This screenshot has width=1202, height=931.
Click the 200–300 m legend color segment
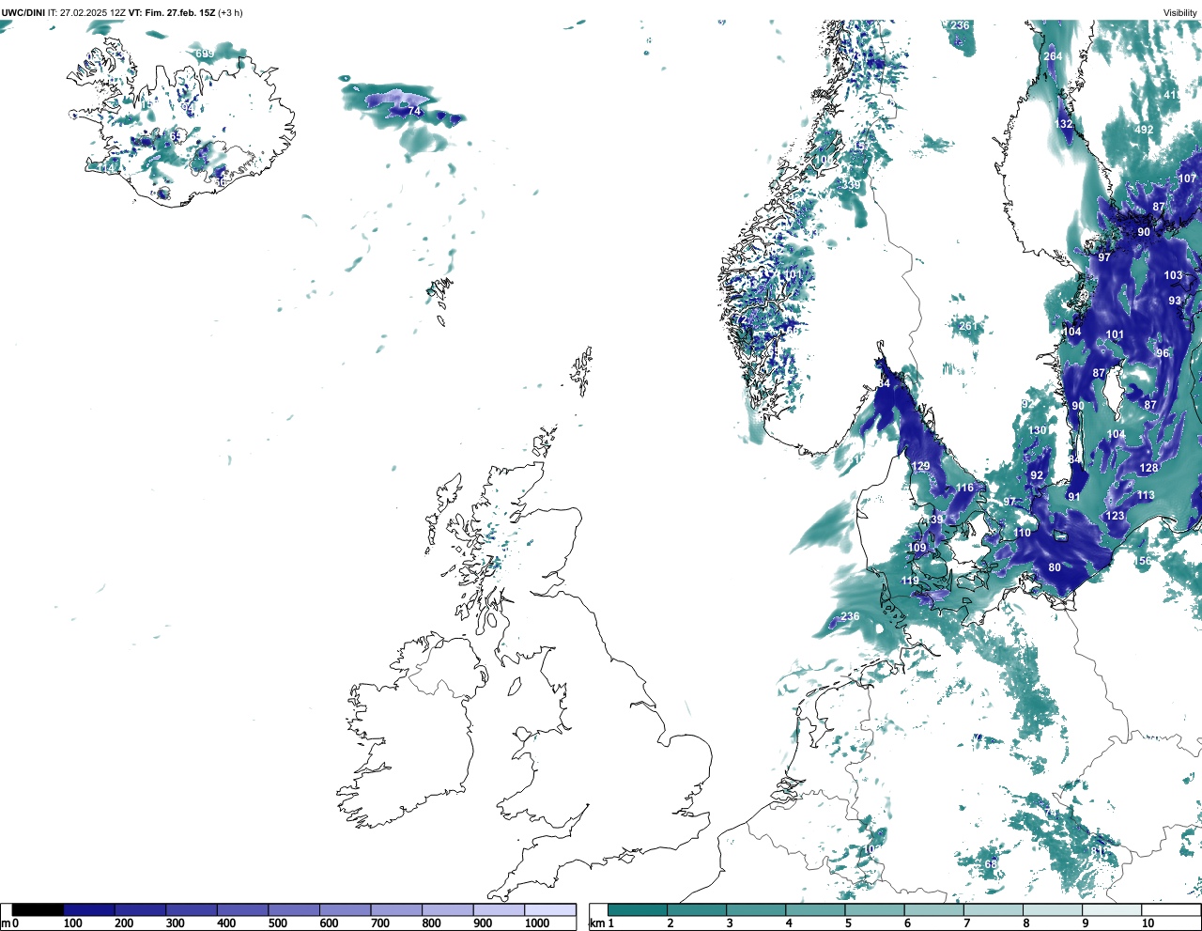[x=140, y=909]
